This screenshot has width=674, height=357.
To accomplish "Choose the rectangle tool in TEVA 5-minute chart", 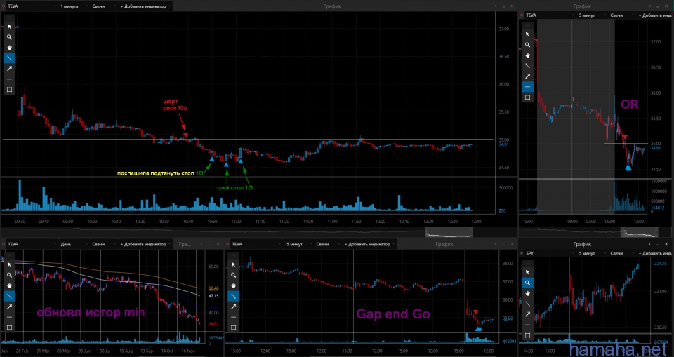I will (x=527, y=97).
